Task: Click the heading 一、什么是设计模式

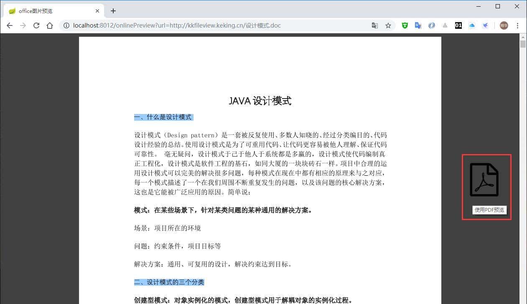Action: click(163, 117)
